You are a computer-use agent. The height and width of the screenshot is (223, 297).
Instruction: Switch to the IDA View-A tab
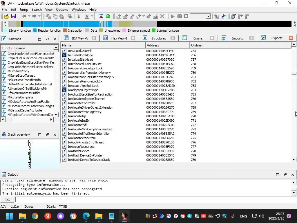pyautogui.click(x=80, y=38)
